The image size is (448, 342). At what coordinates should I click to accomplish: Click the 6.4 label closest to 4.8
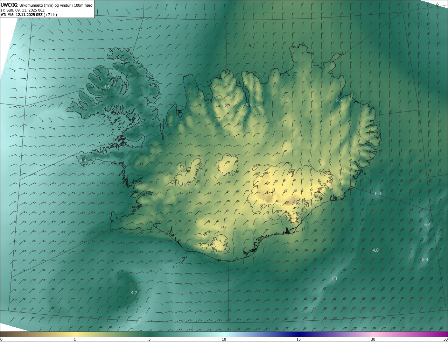(x=425, y=259)
